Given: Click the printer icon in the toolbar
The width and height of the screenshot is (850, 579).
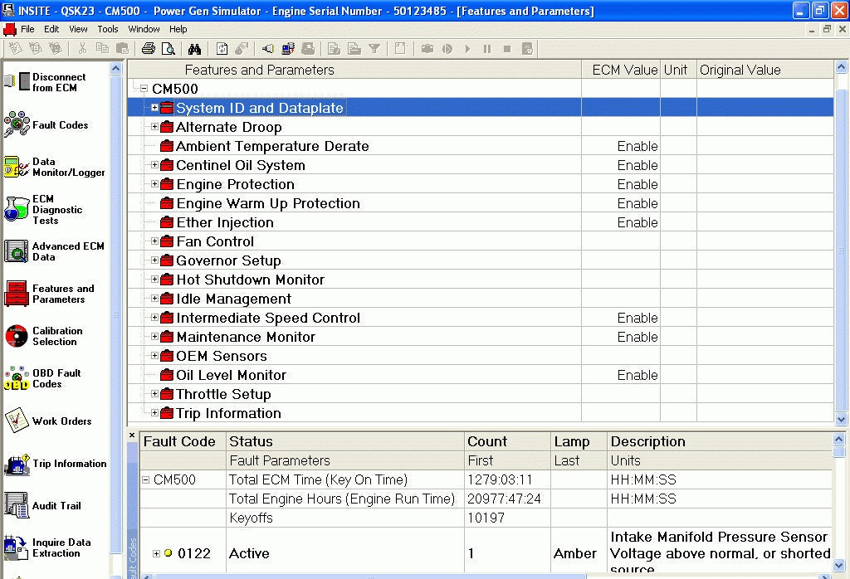Looking at the screenshot, I should [x=149, y=49].
